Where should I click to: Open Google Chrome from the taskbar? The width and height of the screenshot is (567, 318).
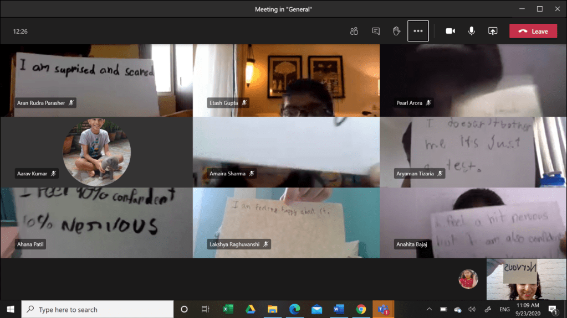tap(361, 309)
